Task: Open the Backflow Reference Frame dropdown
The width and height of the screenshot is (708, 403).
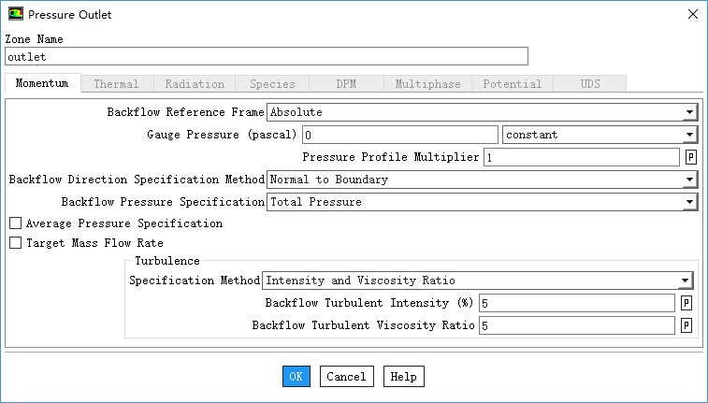Action: coord(482,112)
